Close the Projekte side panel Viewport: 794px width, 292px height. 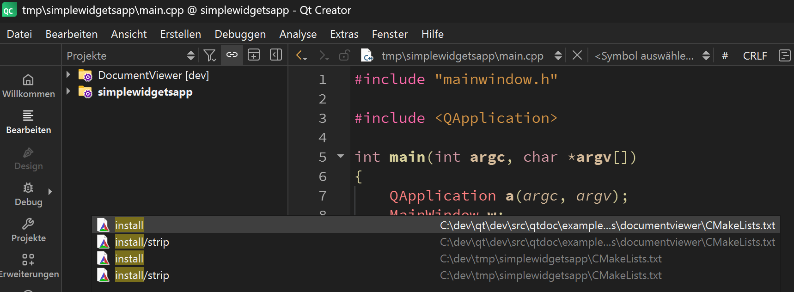click(x=276, y=55)
